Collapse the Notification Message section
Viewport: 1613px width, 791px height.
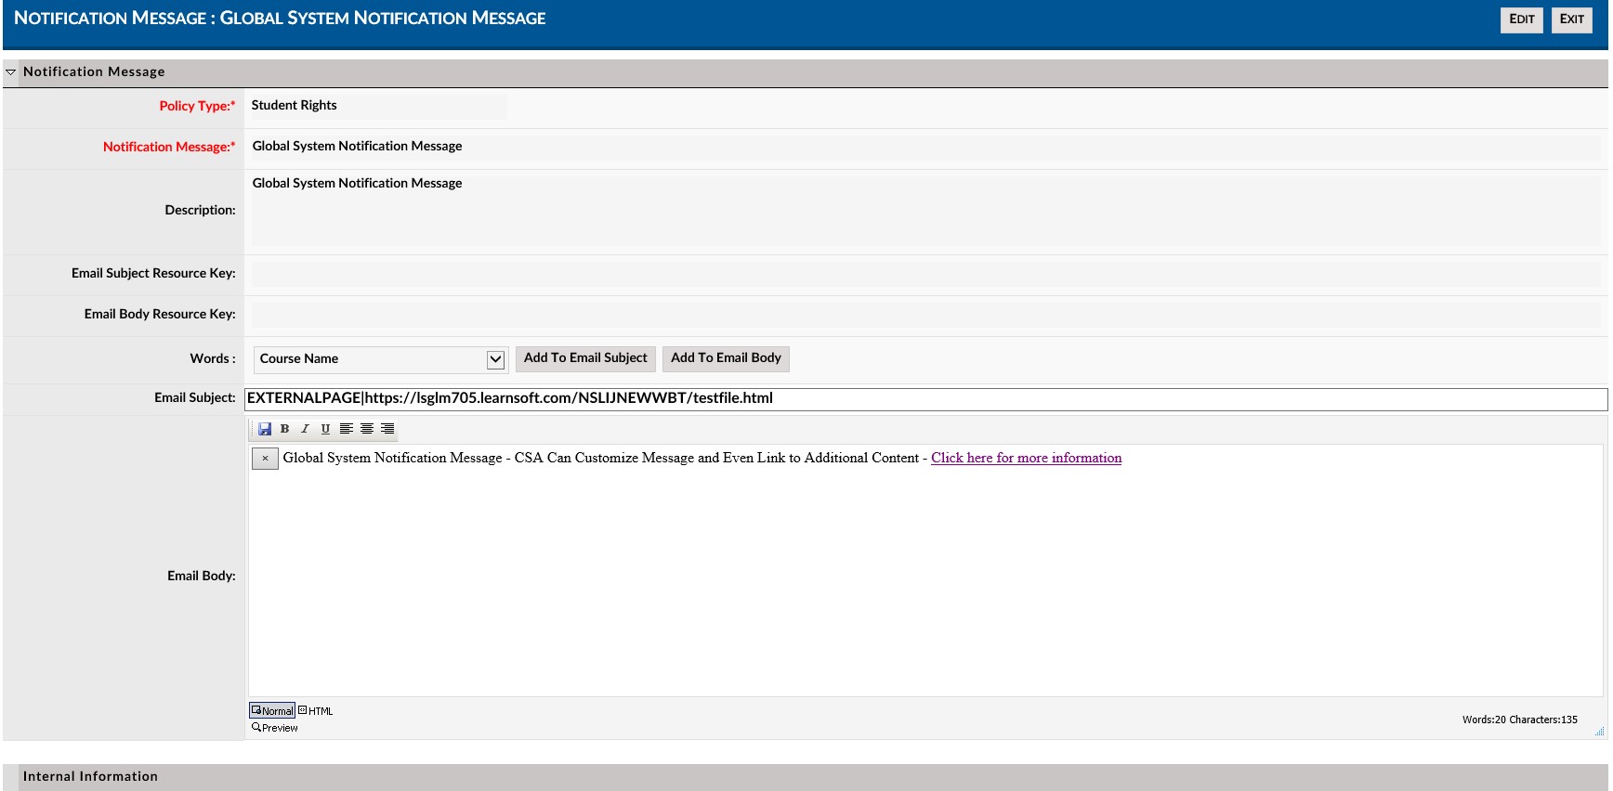tap(11, 72)
